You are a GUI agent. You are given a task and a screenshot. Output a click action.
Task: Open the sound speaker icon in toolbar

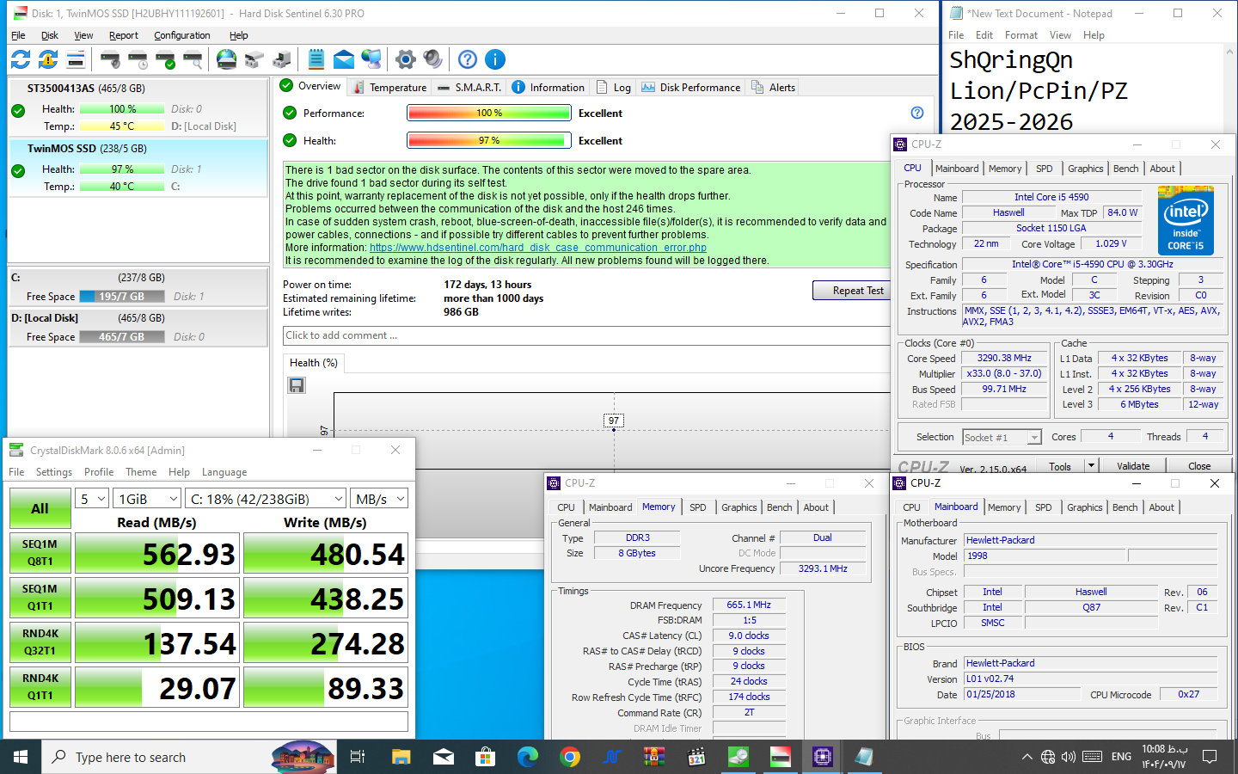tap(432, 59)
